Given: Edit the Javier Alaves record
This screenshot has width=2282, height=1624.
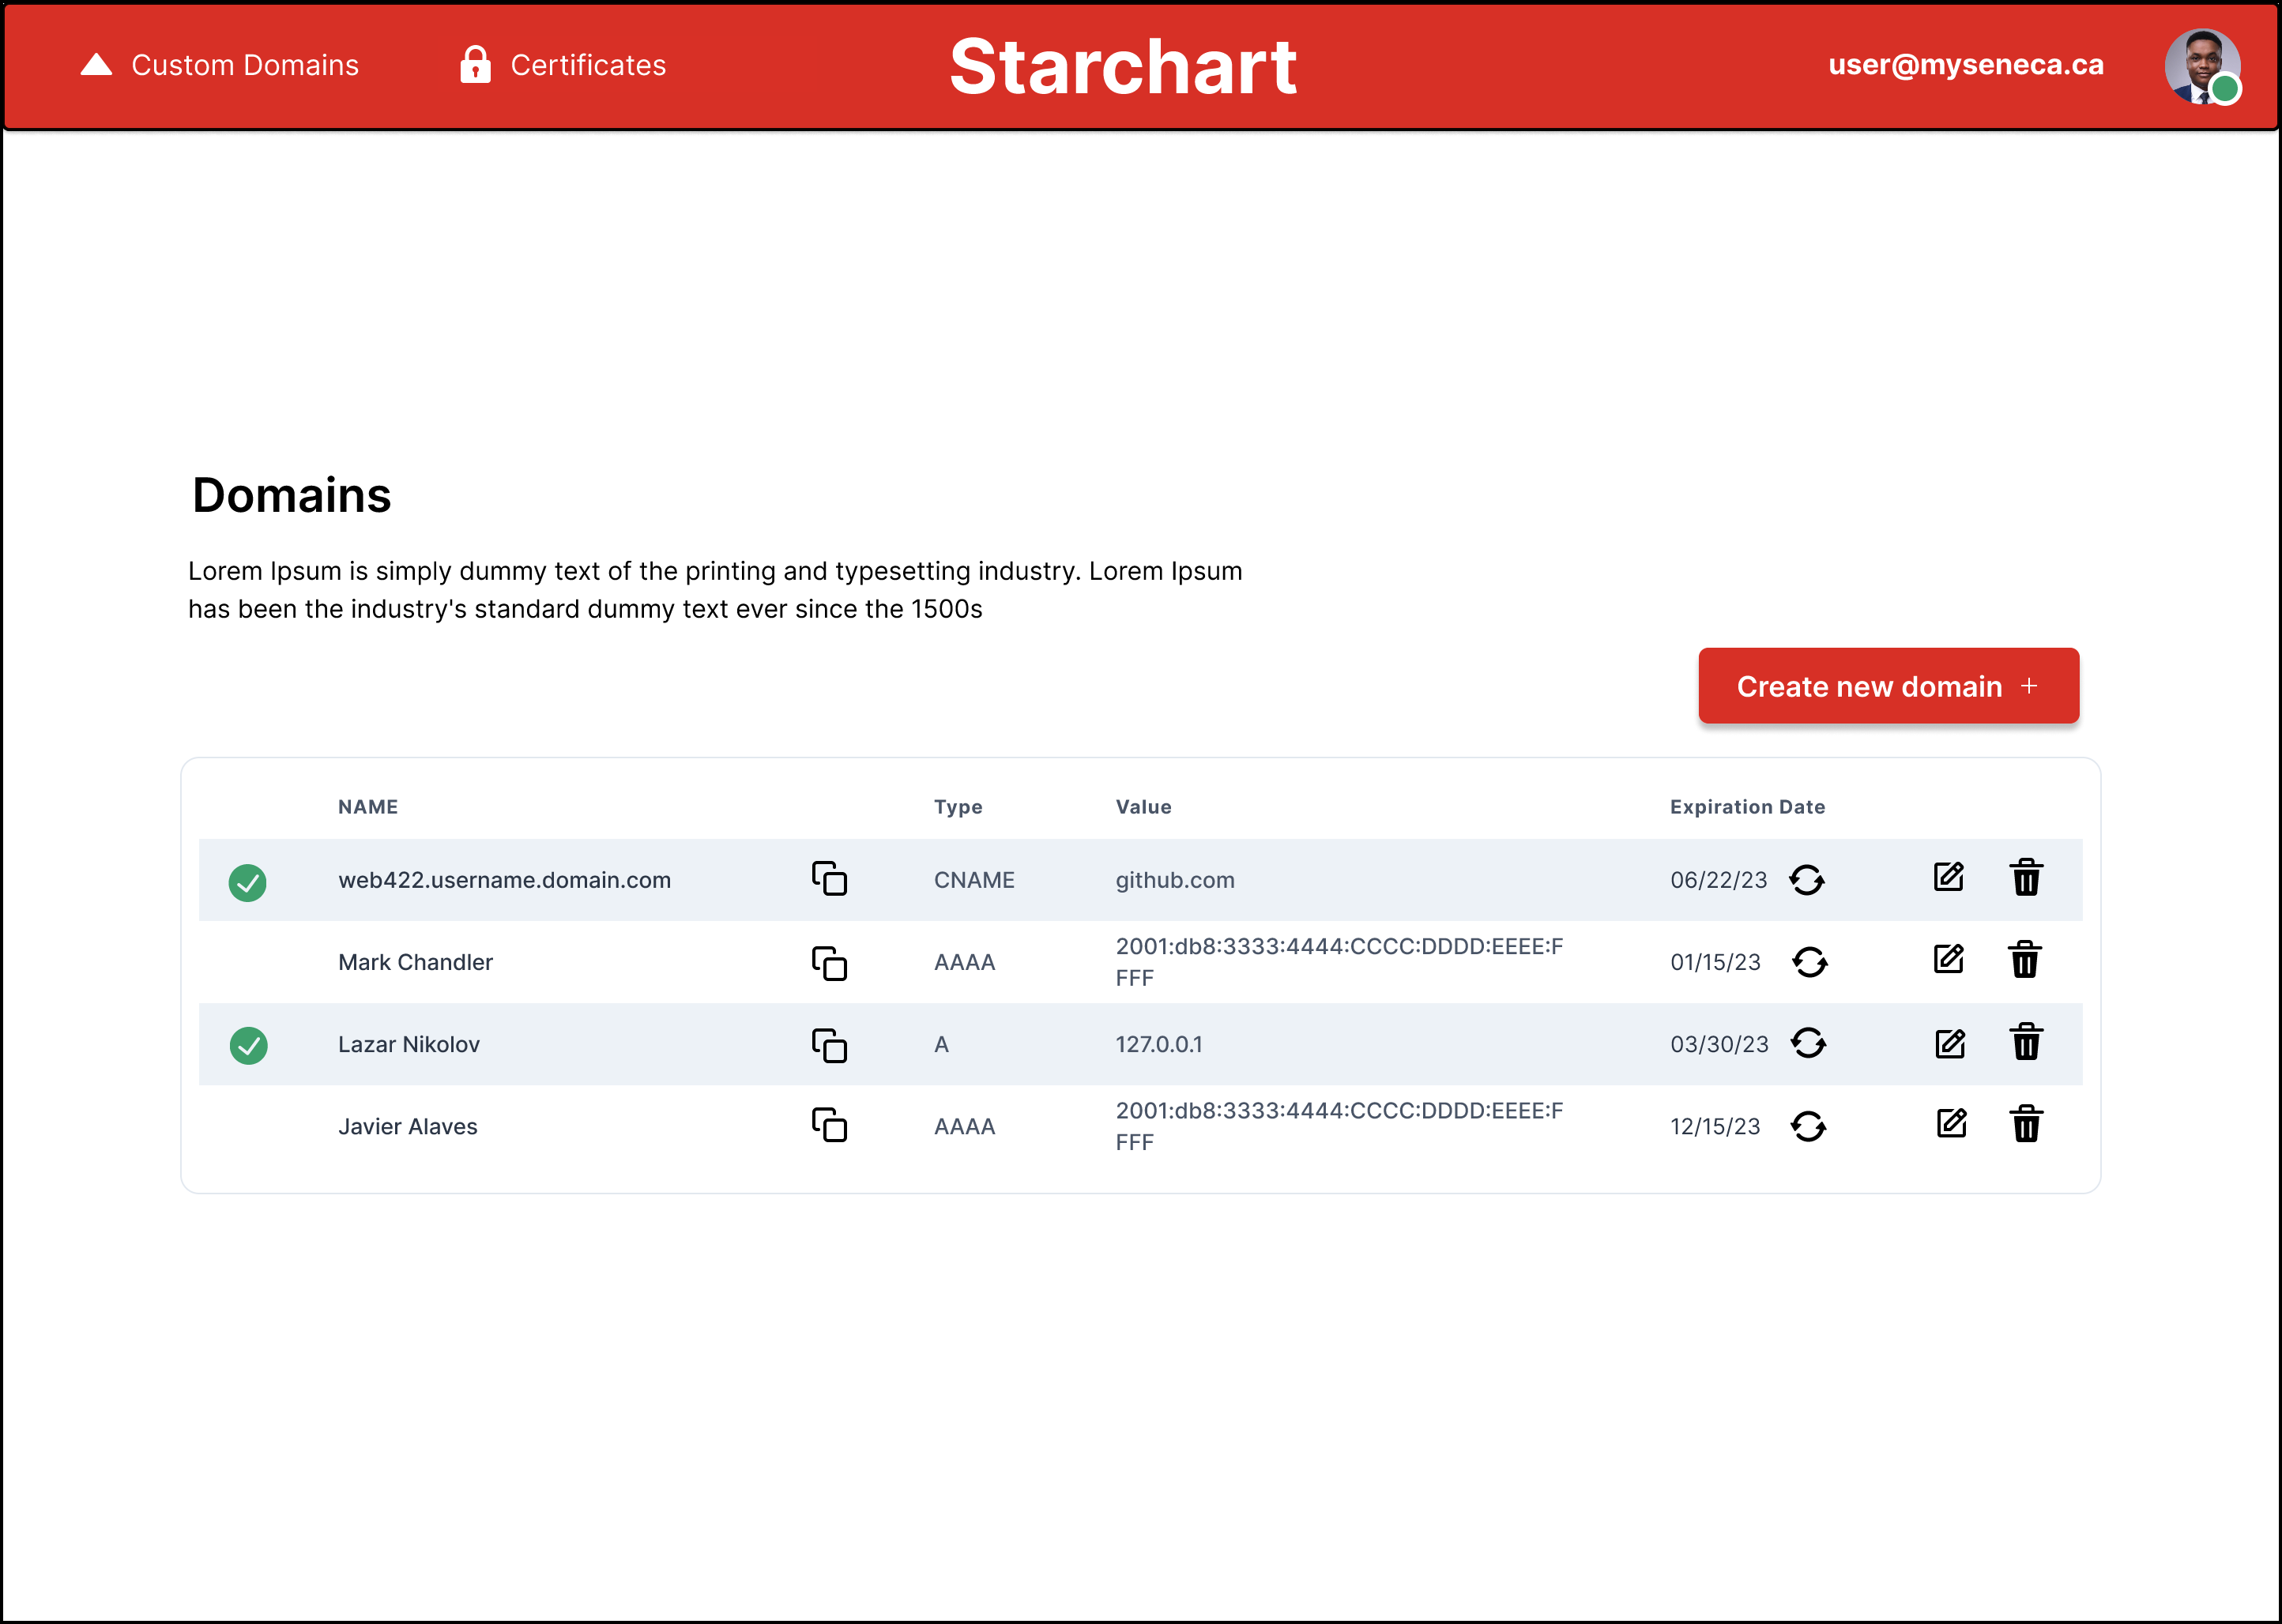Looking at the screenshot, I should pyautogui.click(x=1951, y=1124).
